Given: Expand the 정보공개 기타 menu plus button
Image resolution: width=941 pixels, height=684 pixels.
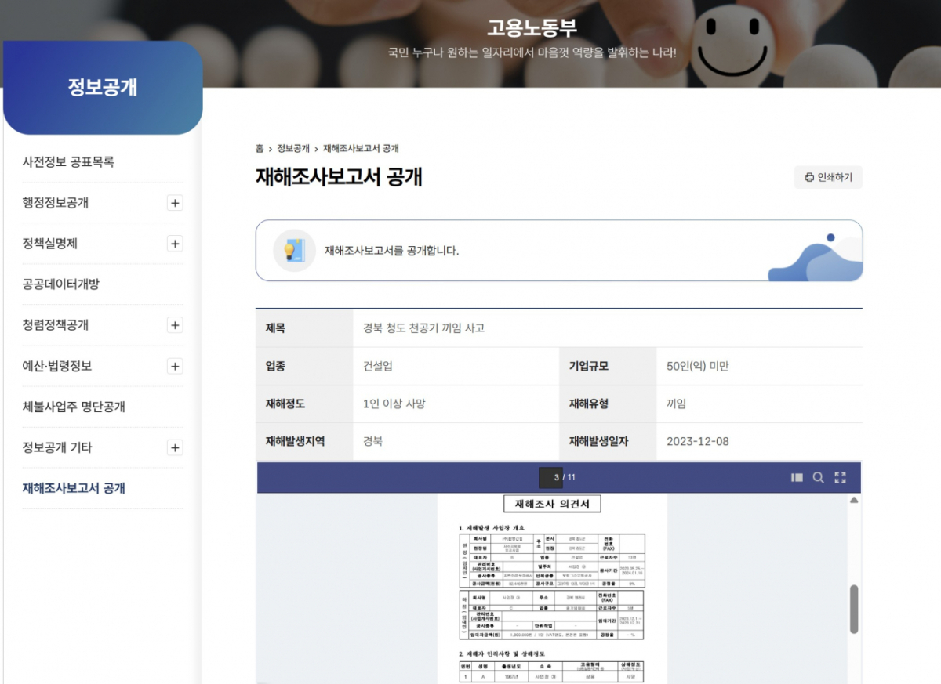Looking at the screenshot, I should [175, 447].
